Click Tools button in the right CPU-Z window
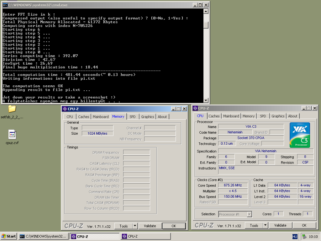The width and height of the screenshot is (321, 241). point(254,225)
